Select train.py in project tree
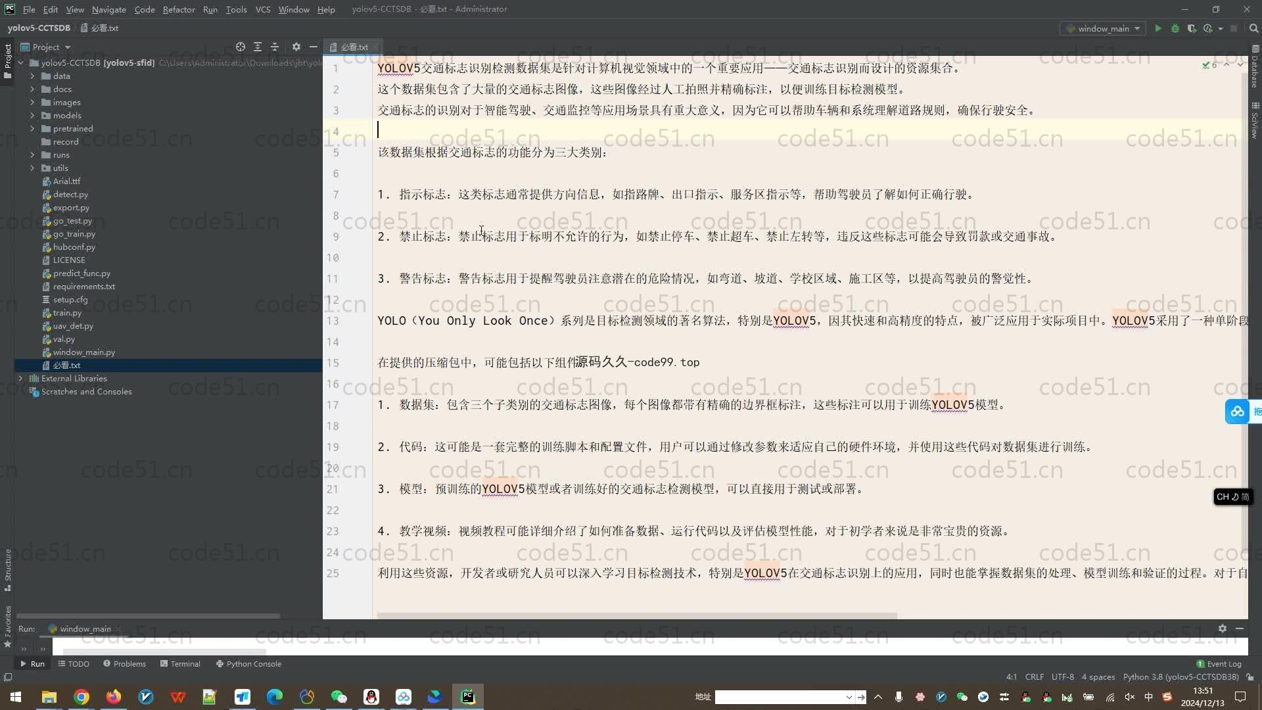Screen dimensions: 1262x710 coord(67,313)
